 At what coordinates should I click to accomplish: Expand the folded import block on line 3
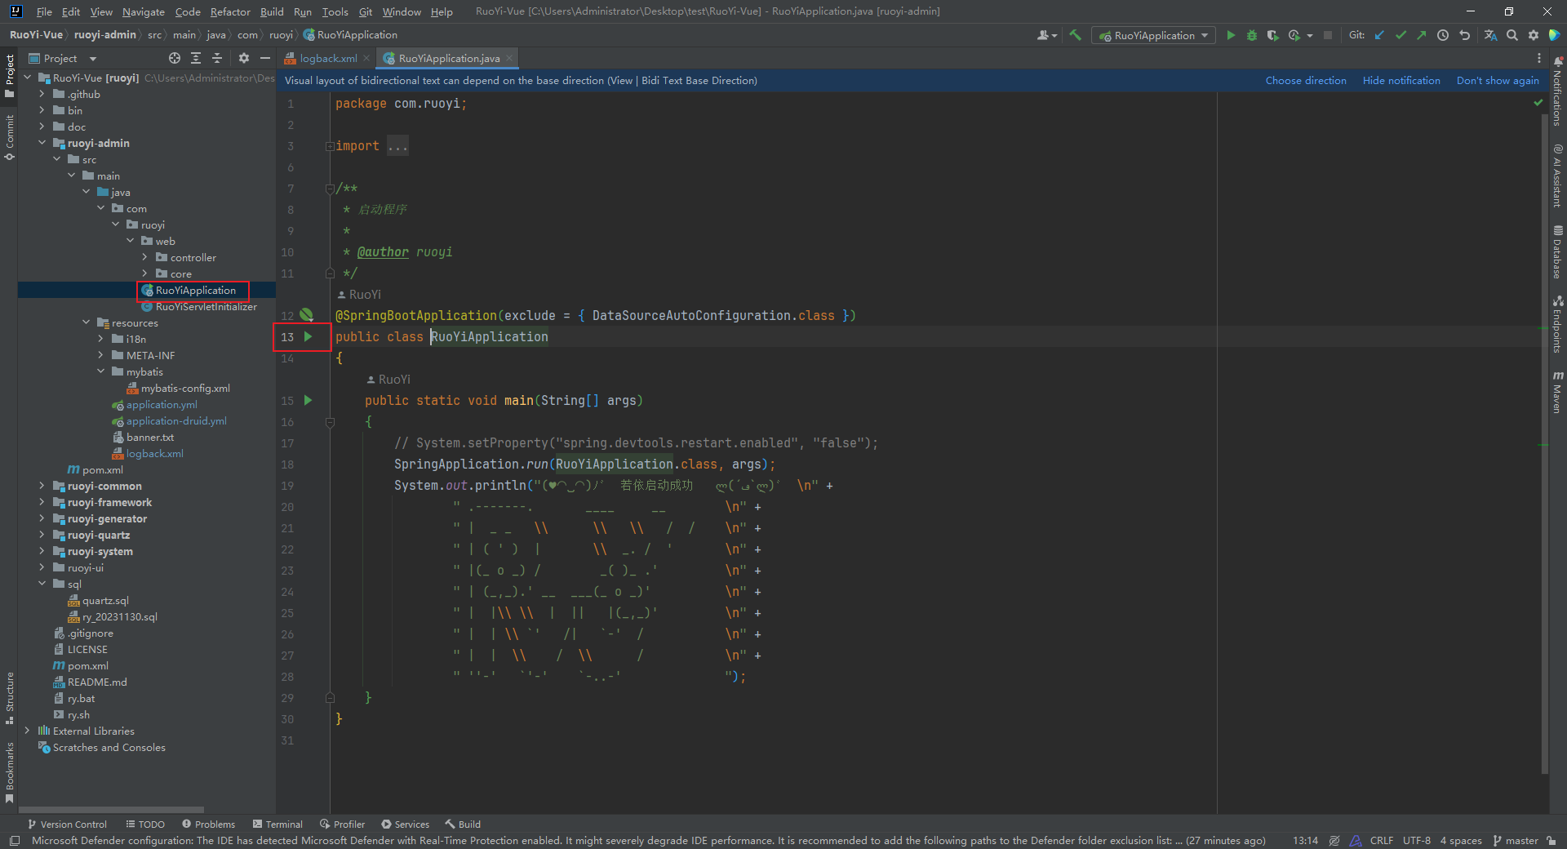point(330,146)
